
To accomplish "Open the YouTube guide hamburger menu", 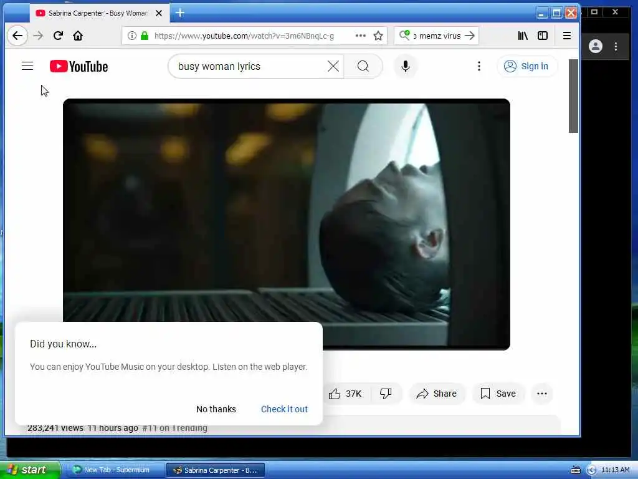I will 27,66.
